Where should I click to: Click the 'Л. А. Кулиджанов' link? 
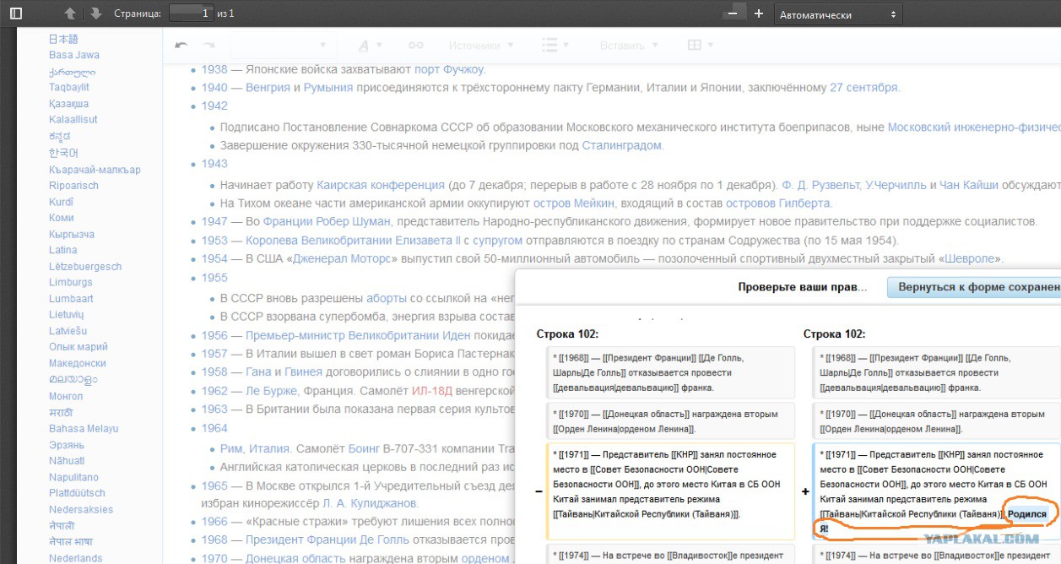(370, 503)
